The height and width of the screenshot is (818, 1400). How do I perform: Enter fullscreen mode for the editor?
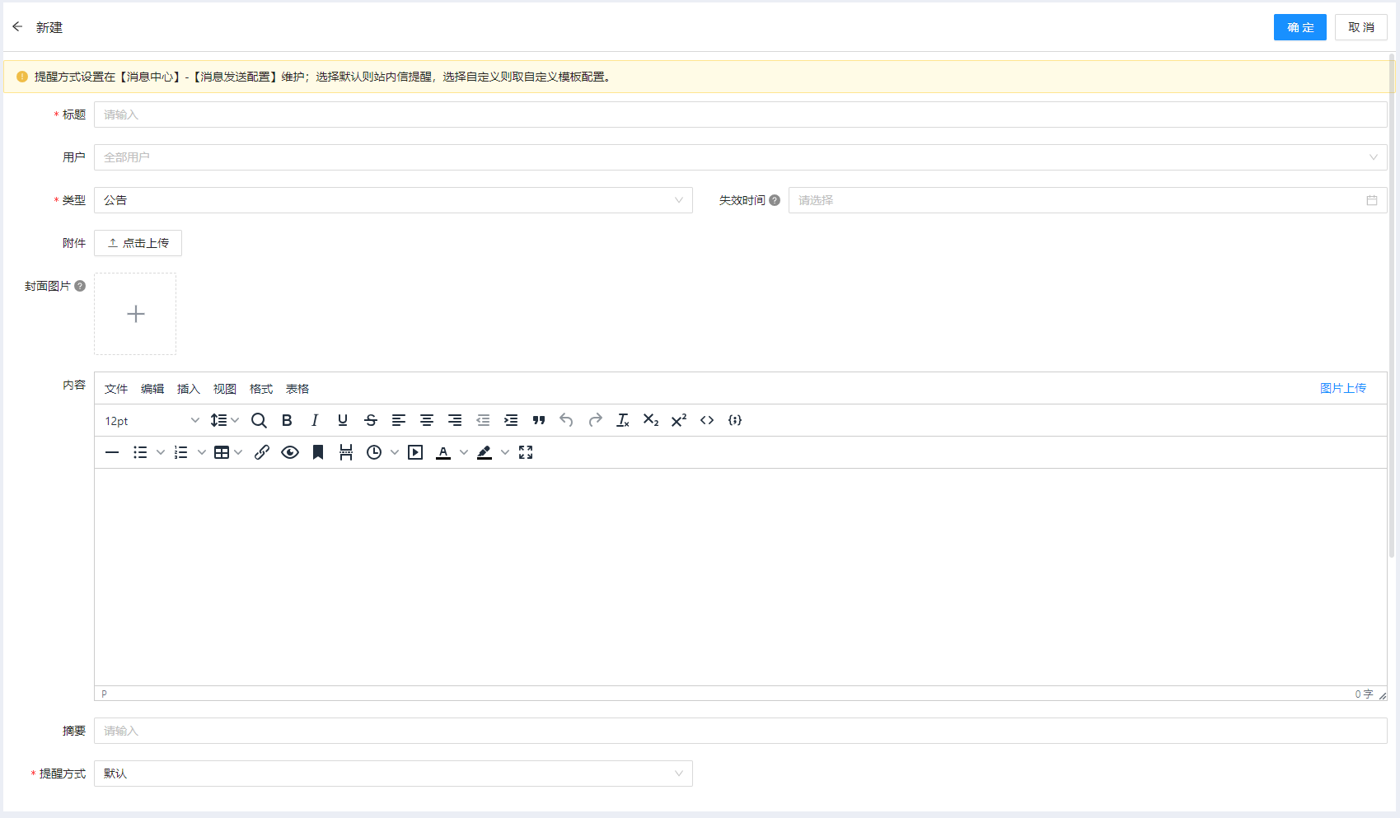(526, 451)
